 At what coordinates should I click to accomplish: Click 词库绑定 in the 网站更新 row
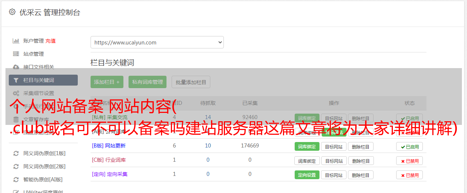(x=307, y=146)
